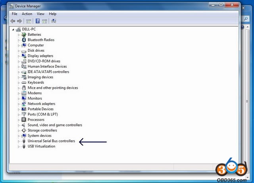Go back using the toolbar Back arrow
The height and width of the screenshot is (183, 254).
(13, 21)
